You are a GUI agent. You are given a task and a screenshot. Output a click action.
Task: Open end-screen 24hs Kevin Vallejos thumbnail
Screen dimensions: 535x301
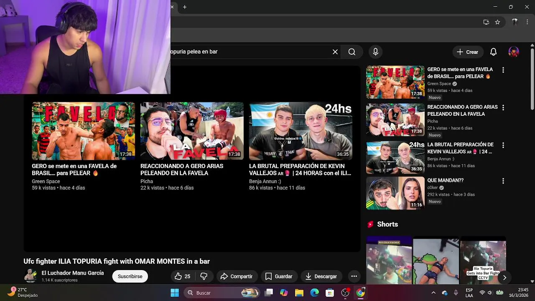coord(301,131)
